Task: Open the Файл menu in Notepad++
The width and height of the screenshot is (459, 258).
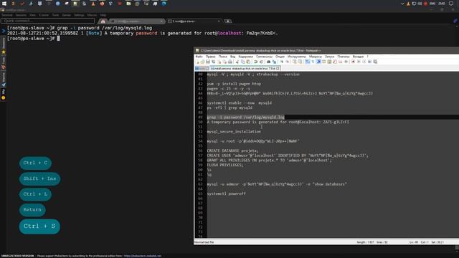Action: click(199, 57)
